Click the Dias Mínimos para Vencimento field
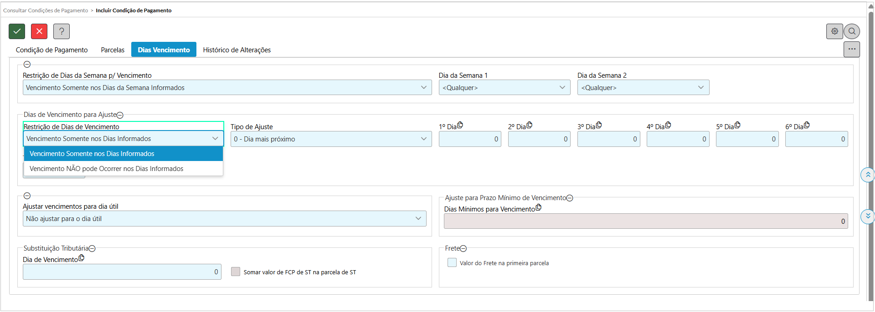The width and height of the screenshot is (875, 312). 645,221
